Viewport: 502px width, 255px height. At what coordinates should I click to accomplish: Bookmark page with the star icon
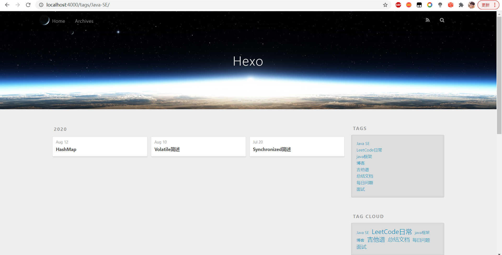click(x=385, y=5)
